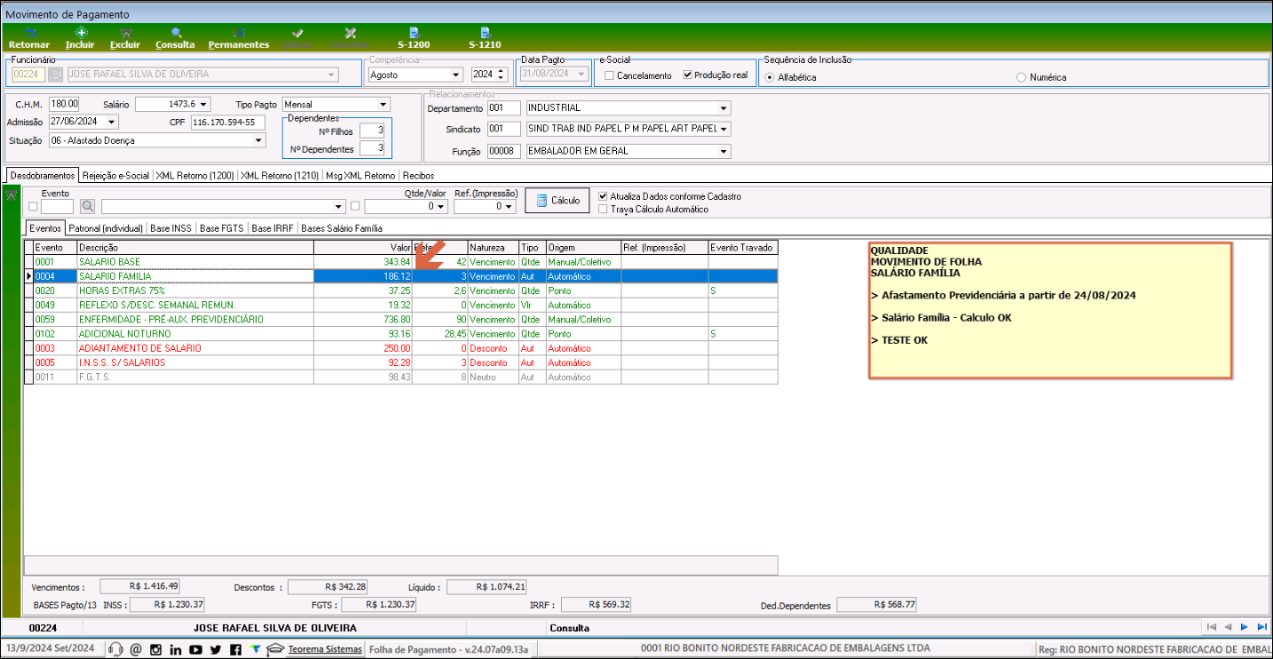The image size is (1273, 659).
Task: Open the Facebook icon in status bar
Action: [235, 649]
